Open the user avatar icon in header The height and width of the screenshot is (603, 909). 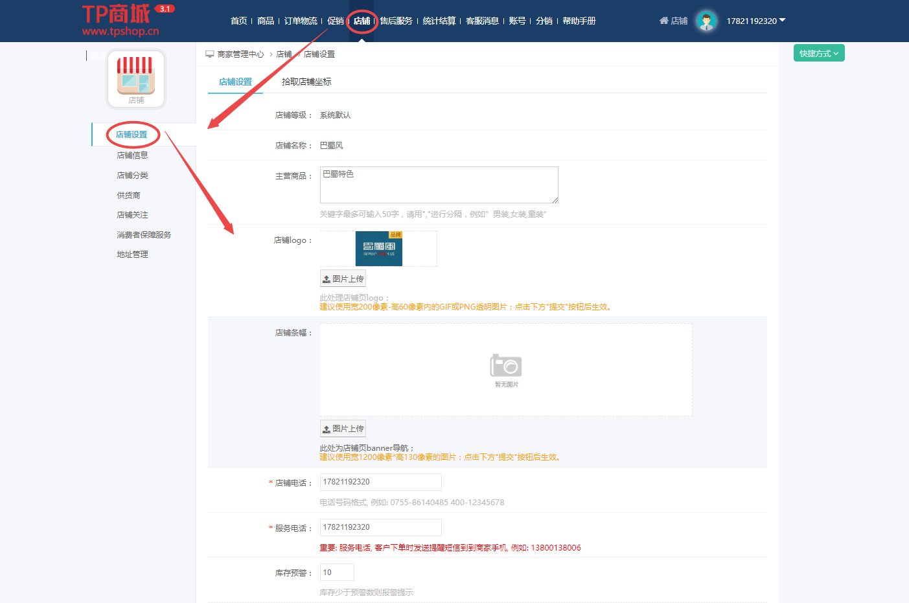(x=706, y=20)
